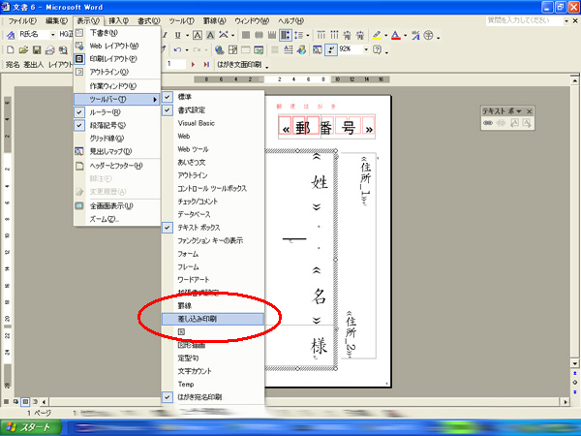This screenshot has width=581, height=436.
Task: Click the Underline U icon
Action: click(178, 35)
